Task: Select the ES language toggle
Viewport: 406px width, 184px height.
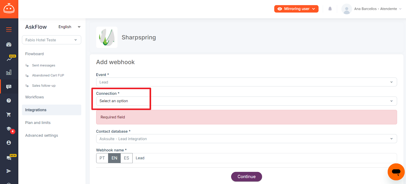Action: click(x=126, y=158)
